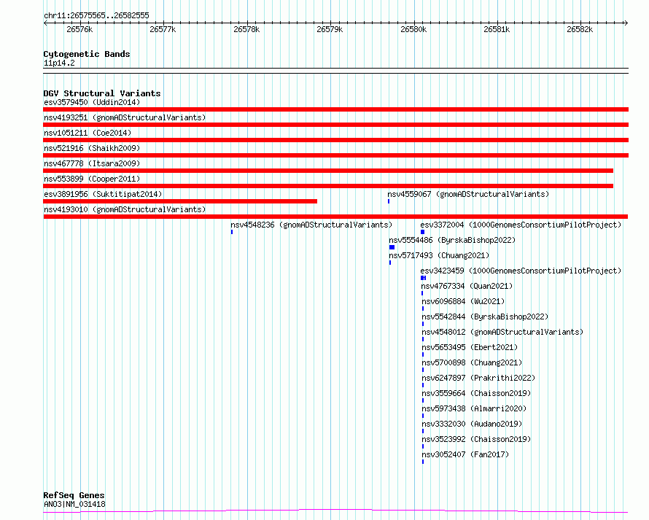Click the 26582k ruler position
The image size is (649, 520).
[x=580, y=29]
